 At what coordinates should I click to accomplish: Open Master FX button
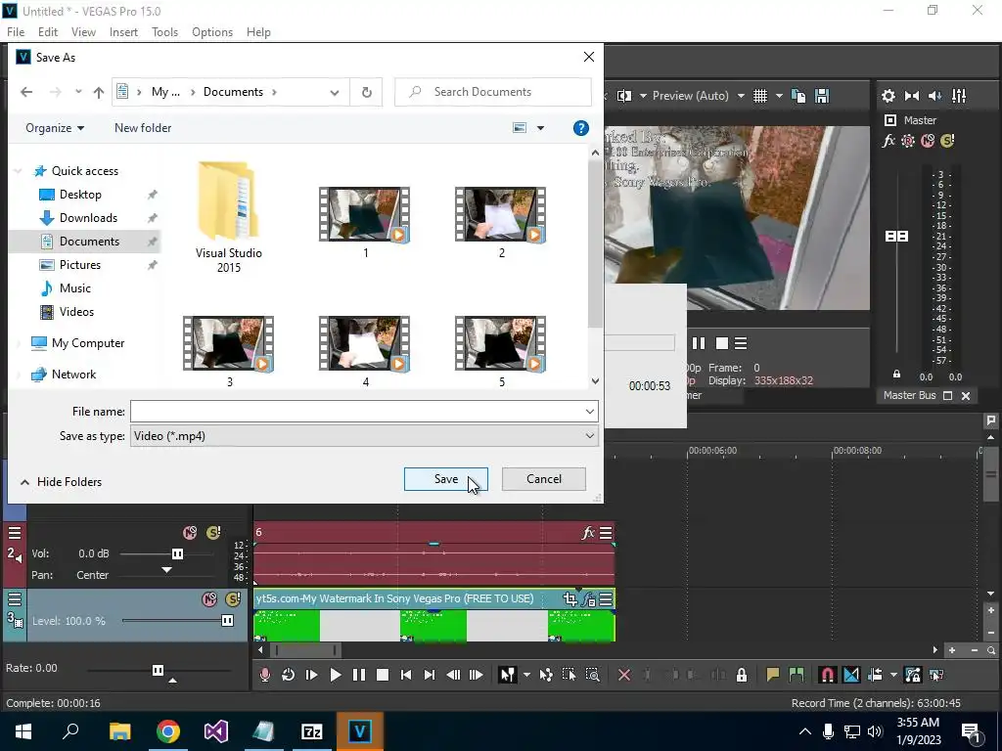(x=888, y=141)
